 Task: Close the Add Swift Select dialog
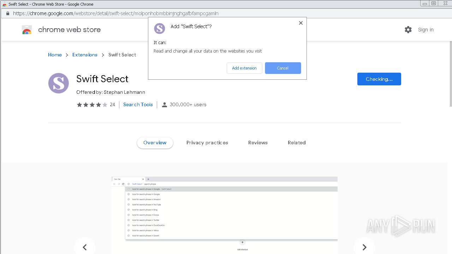301,23
